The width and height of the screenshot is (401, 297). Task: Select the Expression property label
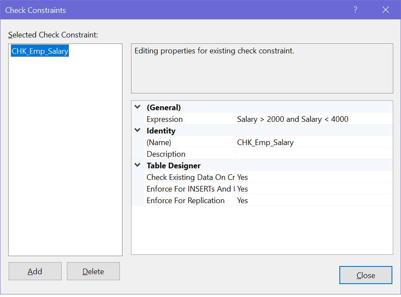(166, 119)
